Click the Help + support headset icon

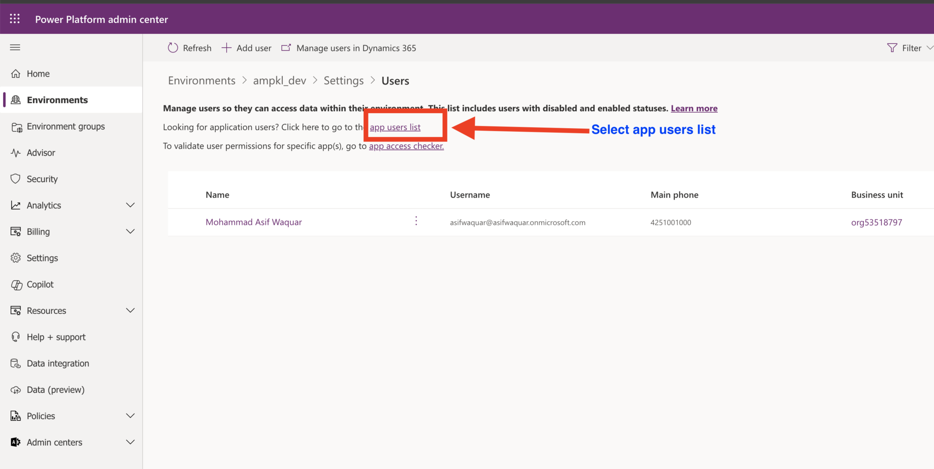16,337
